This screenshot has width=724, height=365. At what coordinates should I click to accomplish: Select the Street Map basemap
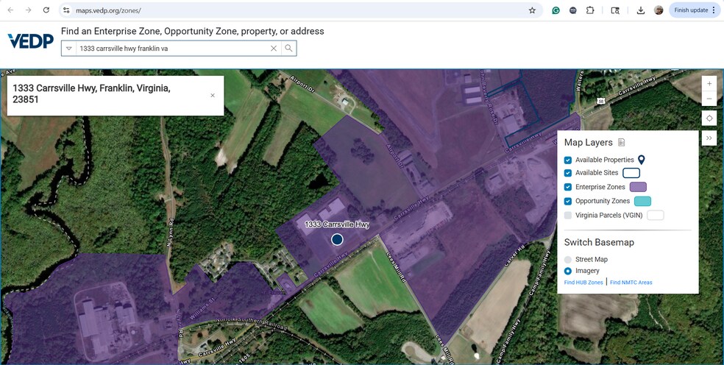[568, 260]
